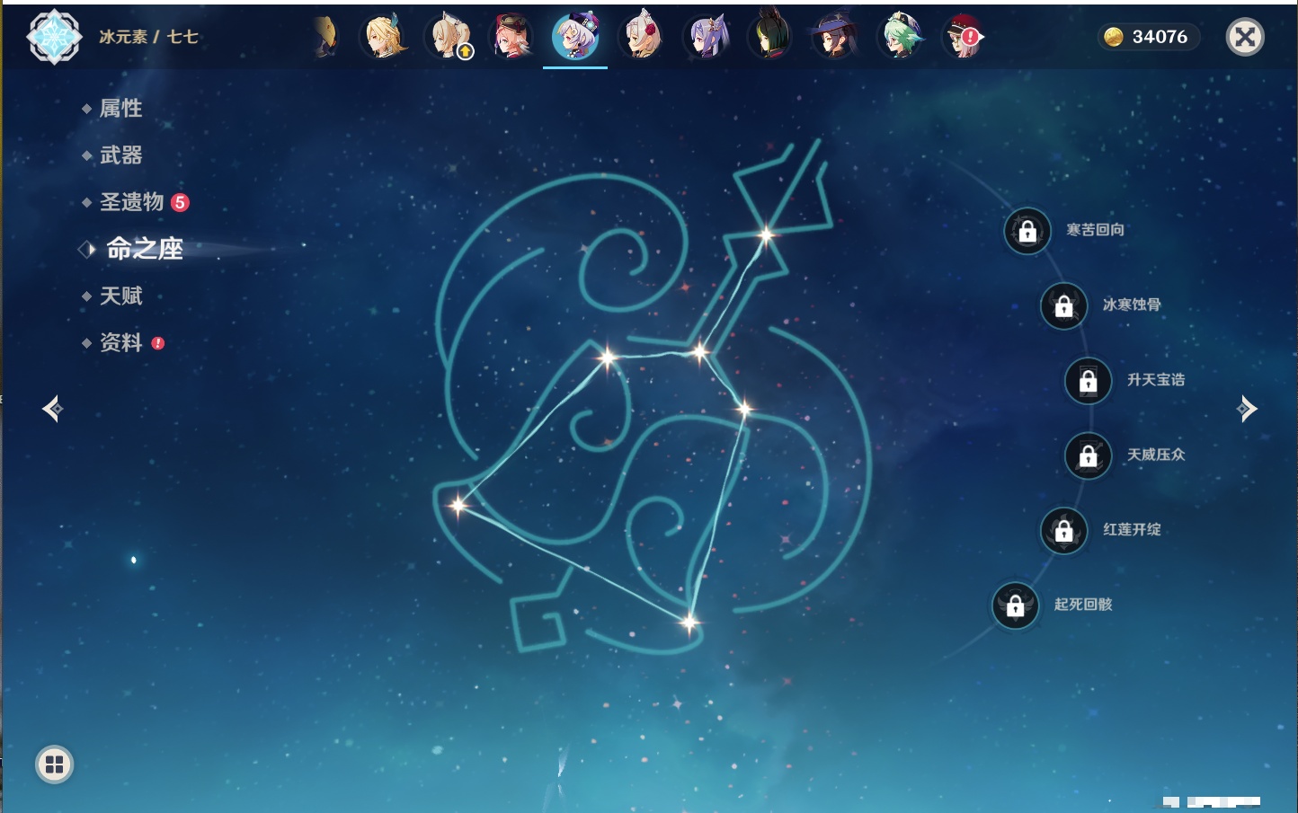Switch to previous character with left arrow
Viewport: 1298px width, 813px height.
[52, 409]
